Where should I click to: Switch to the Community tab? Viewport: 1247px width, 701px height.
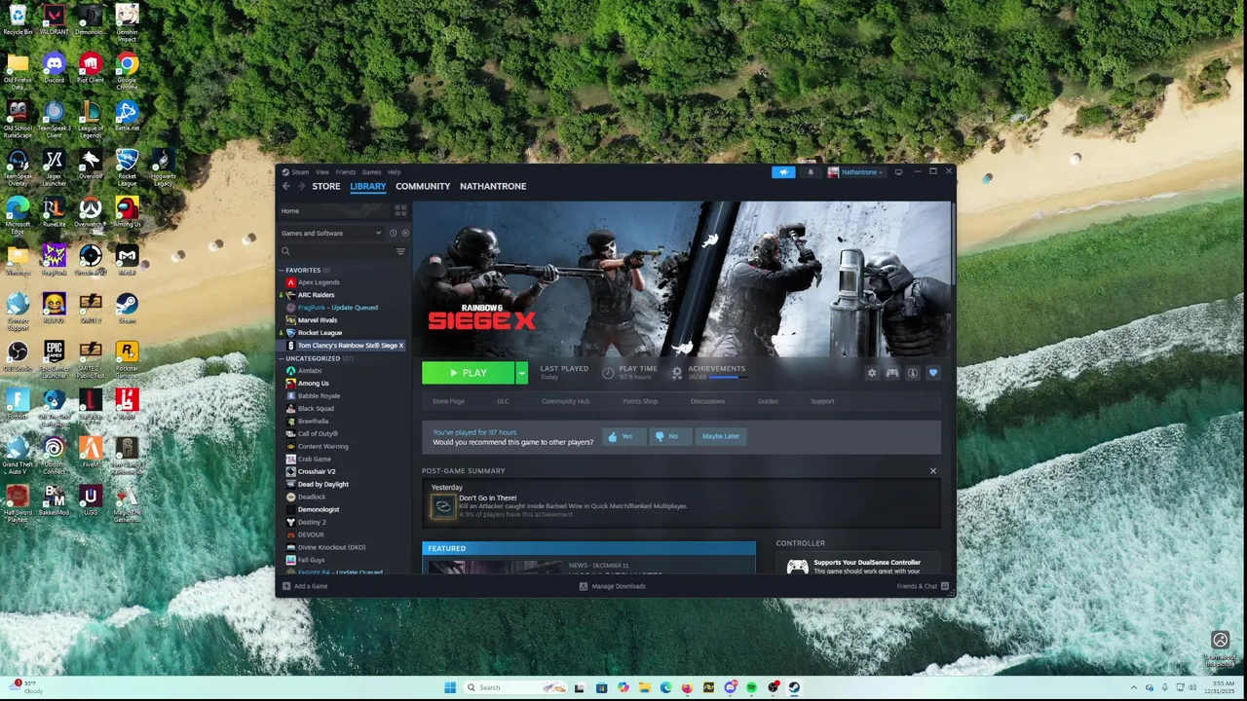point(423,186)
